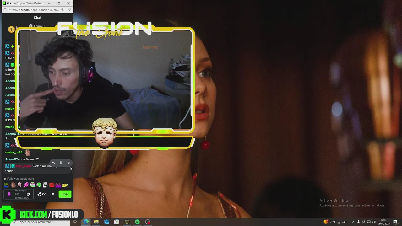Insert the green clown face emote
Screen dimensions: 402x226
tap(32, 185)
